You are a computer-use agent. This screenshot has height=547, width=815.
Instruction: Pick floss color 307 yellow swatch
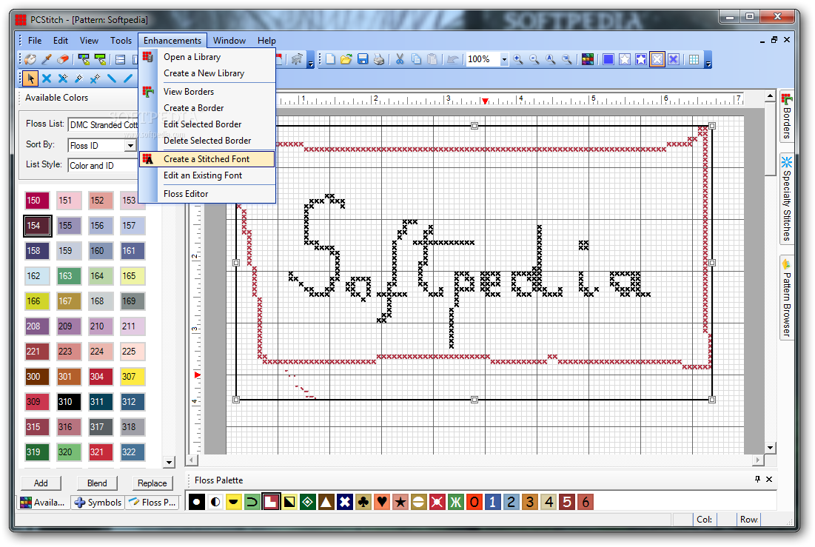[x=133, y=377]
